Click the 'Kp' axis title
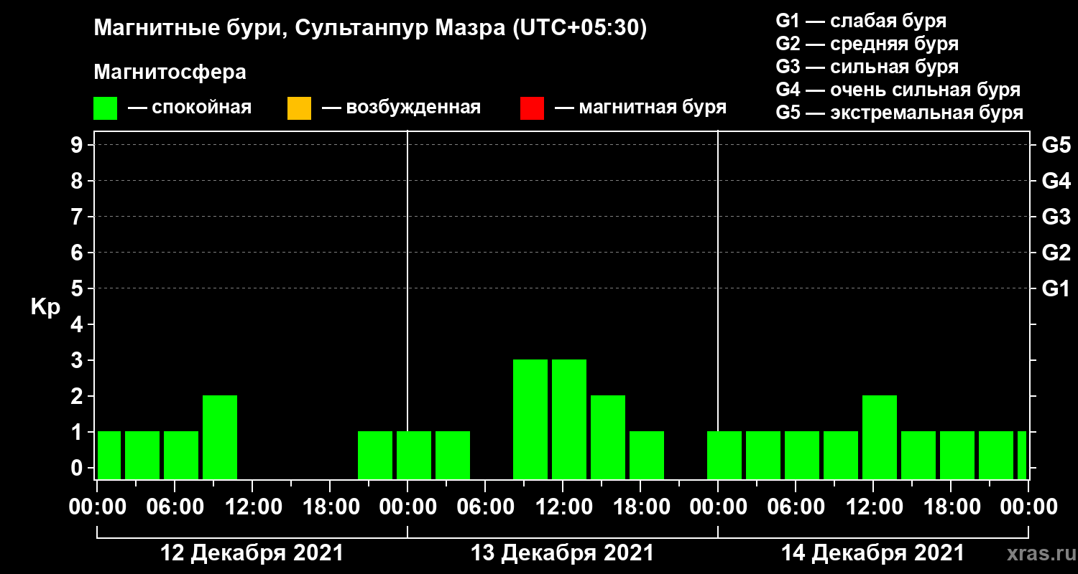 point(45,306)
